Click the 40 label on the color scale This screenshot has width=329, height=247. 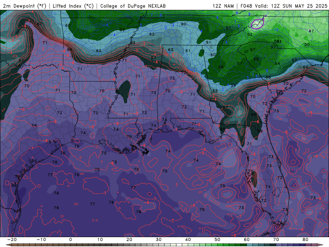(188, 240)
